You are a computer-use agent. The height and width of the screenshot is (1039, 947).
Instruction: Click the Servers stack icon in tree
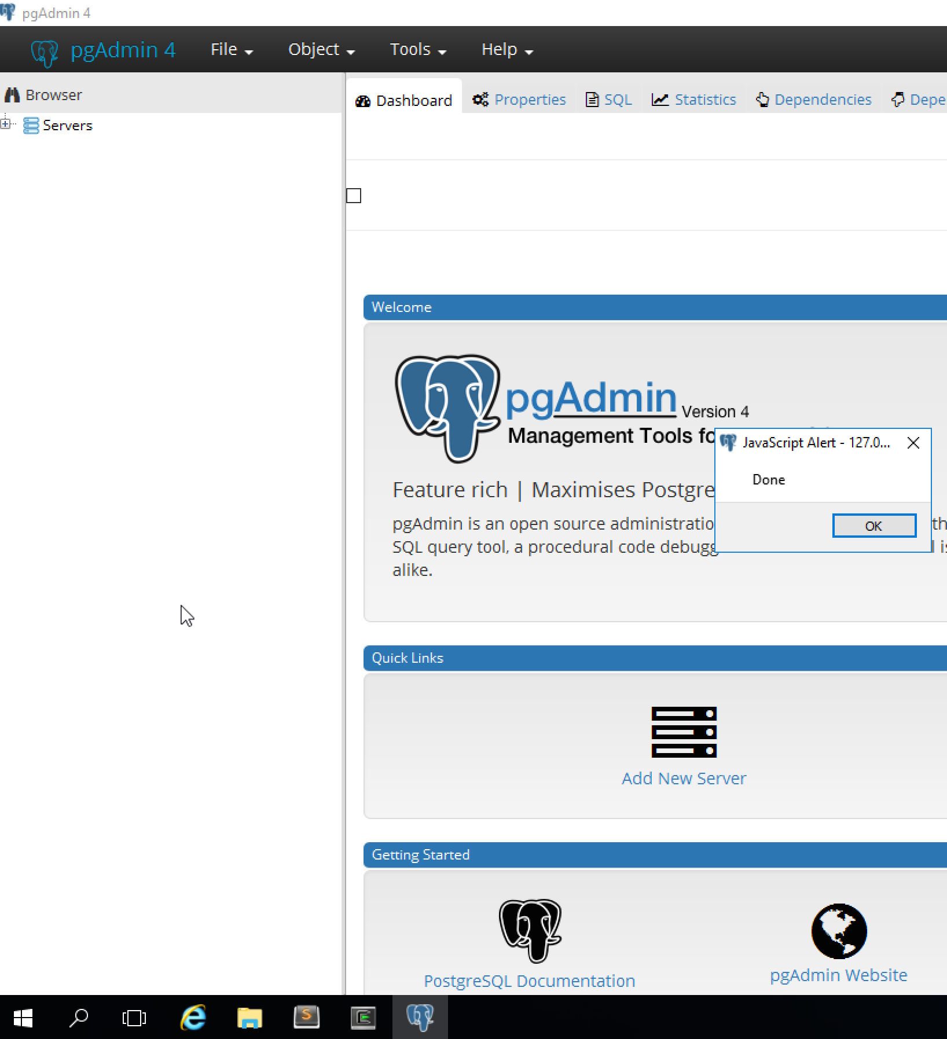click(x=31, y=126)
